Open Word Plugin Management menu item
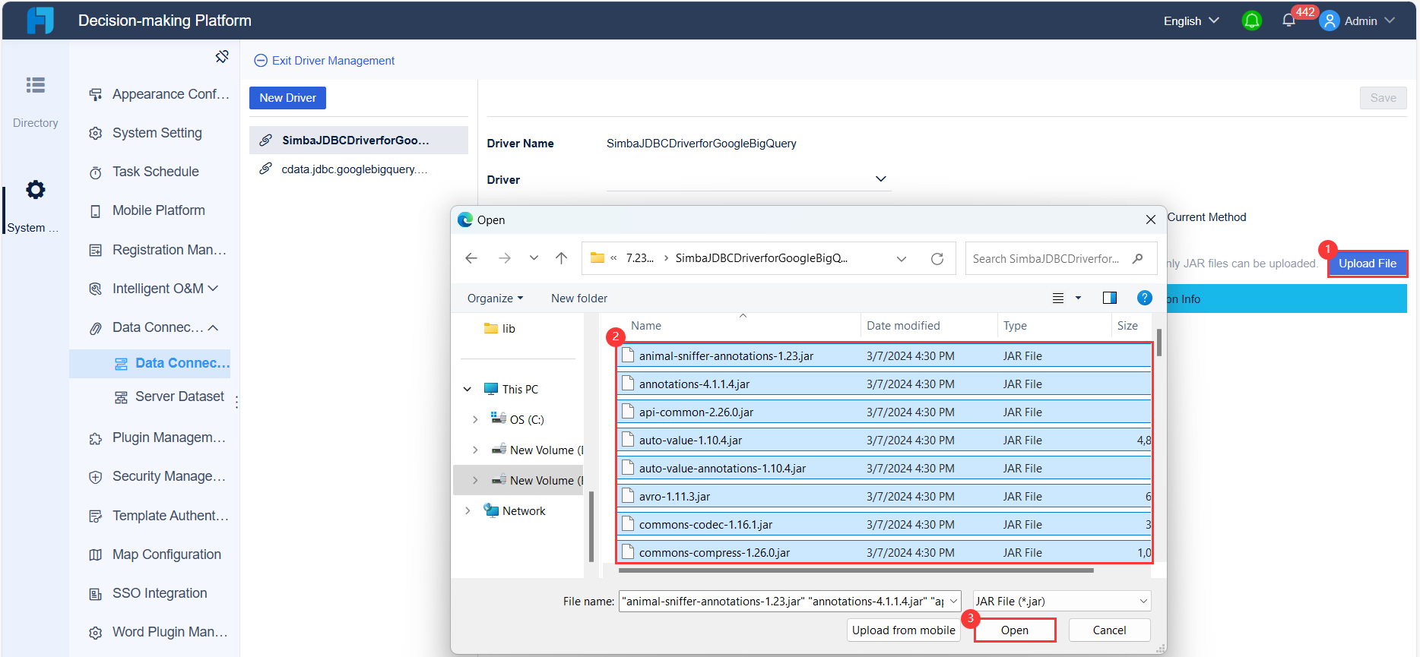Viewport: 1420px width, 657px height. point(158,632)
